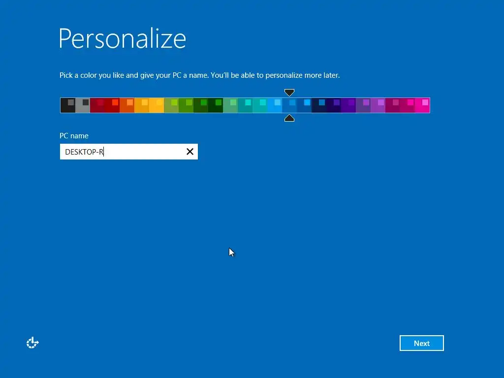Select the mint sea-green swatch
504x378 pixels.
230,105
